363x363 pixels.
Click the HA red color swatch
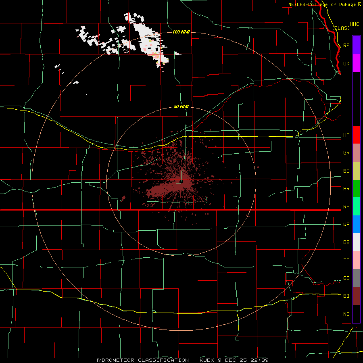point(356,135)
